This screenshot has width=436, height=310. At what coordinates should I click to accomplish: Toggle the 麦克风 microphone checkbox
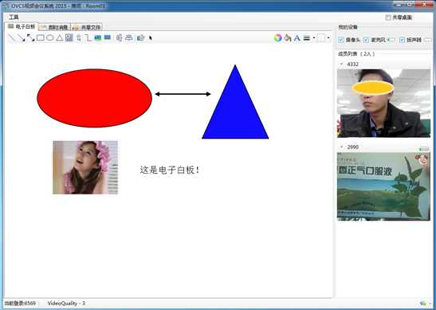[367, 40]
